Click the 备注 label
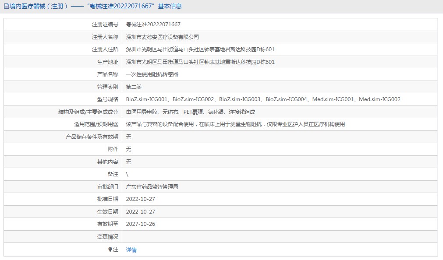Screen dimensions: 443x260 [113, 174]
